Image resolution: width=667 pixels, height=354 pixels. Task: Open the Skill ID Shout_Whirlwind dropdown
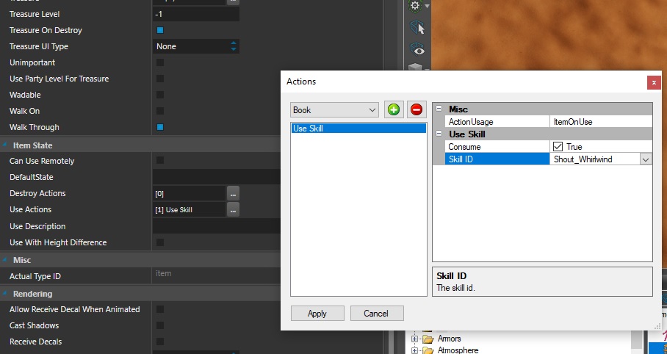[646, 159]
